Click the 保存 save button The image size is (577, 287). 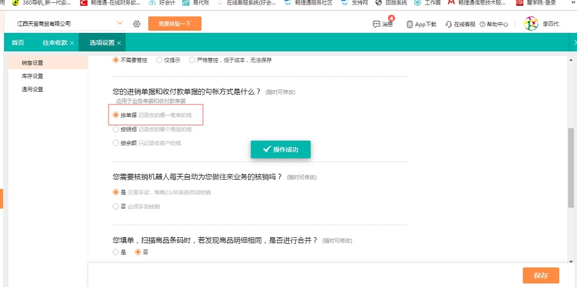(x=541, y=275)
